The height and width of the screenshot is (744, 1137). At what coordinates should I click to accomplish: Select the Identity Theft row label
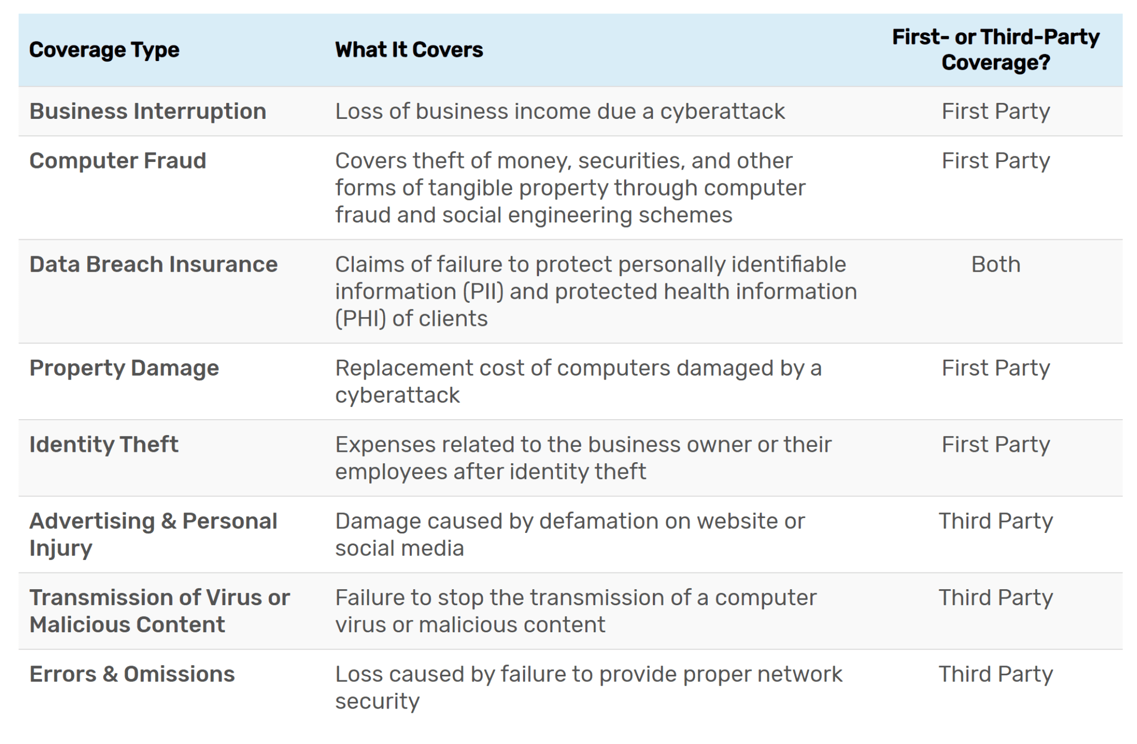[104, 444]
